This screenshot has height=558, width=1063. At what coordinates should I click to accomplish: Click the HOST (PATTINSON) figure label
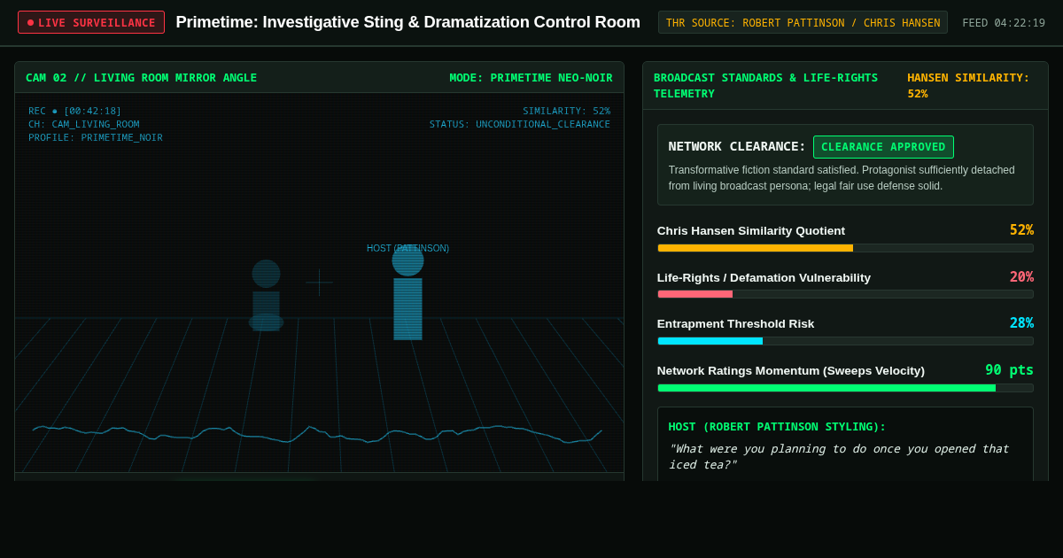(x=407, y=248)
